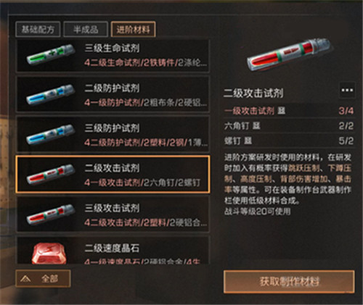The image size is (363, 305).
Task: Open the three-dots more options button
Action: pyautogui.click(x=347, y=91)
